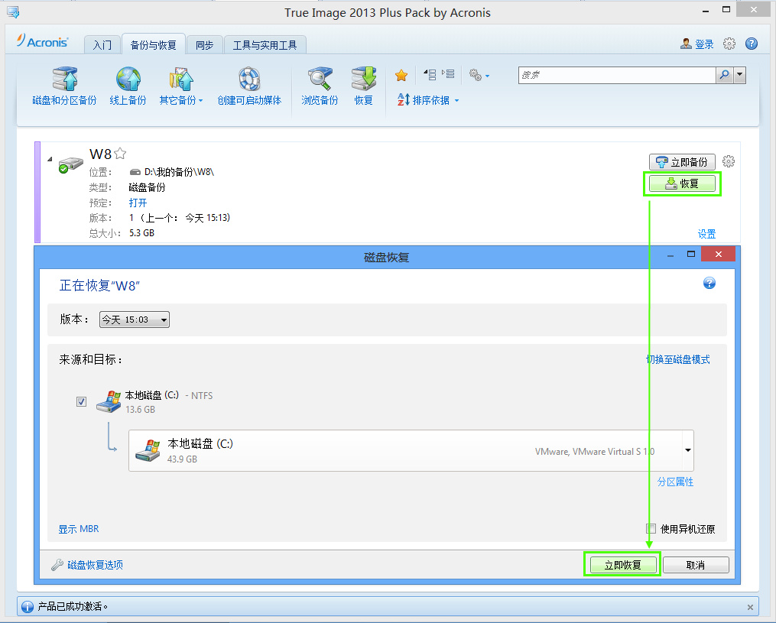Collapse the W8 backup entry triangle

(x=50, y=159)
